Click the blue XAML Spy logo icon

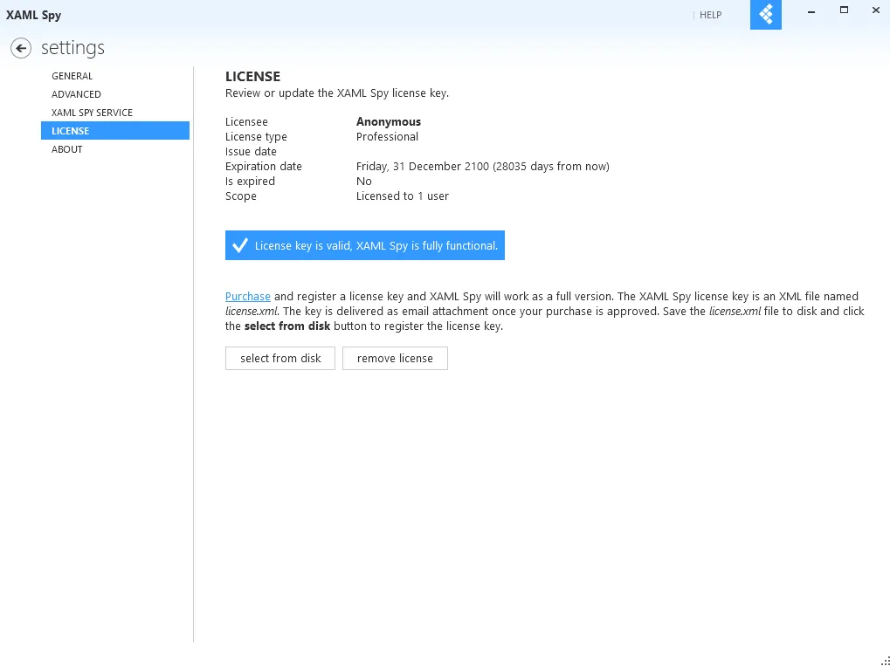(x=766, y=14)
